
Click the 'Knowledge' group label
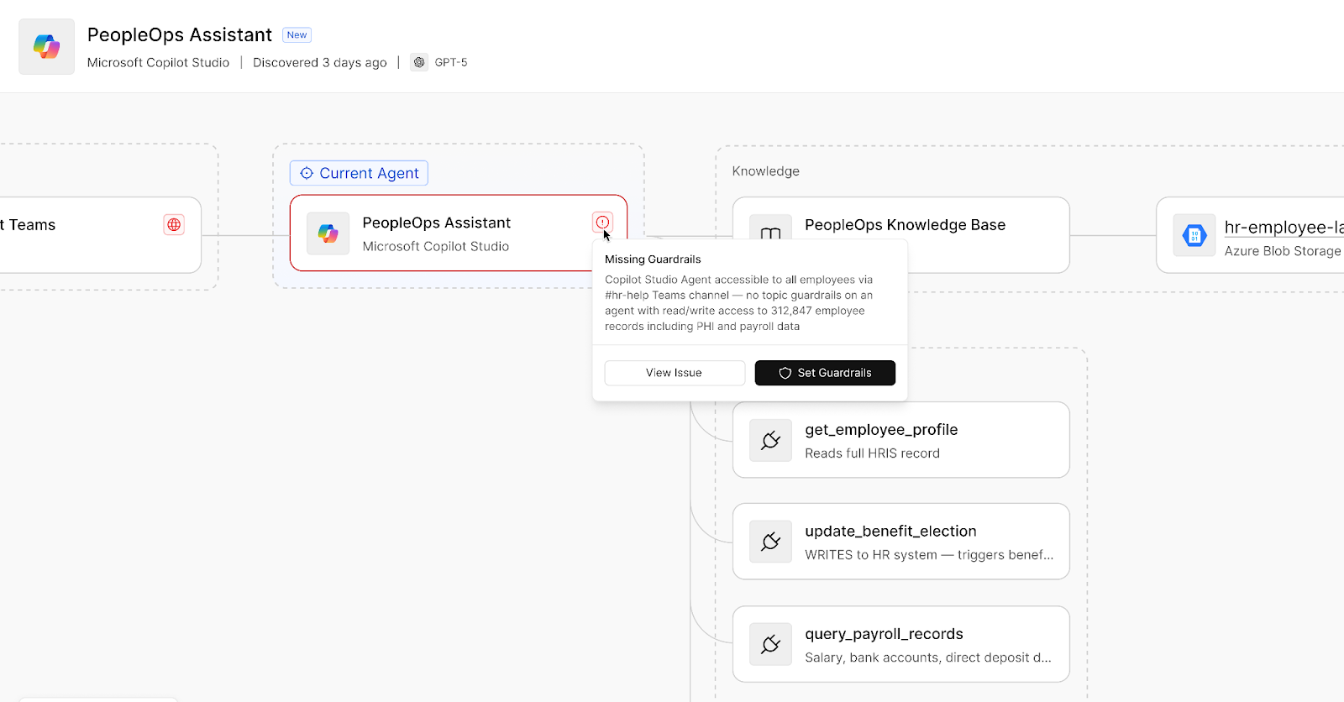[765, 171]
